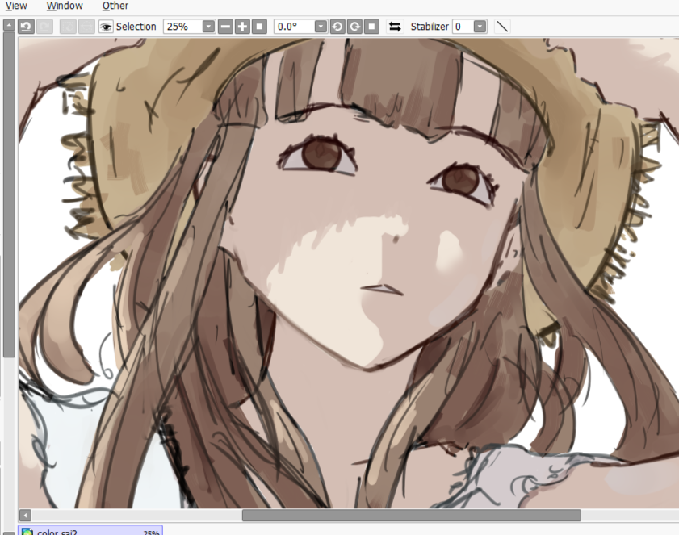Click the Undo button in toolbar
Viewport: 679px width, 535px height.
26,27
